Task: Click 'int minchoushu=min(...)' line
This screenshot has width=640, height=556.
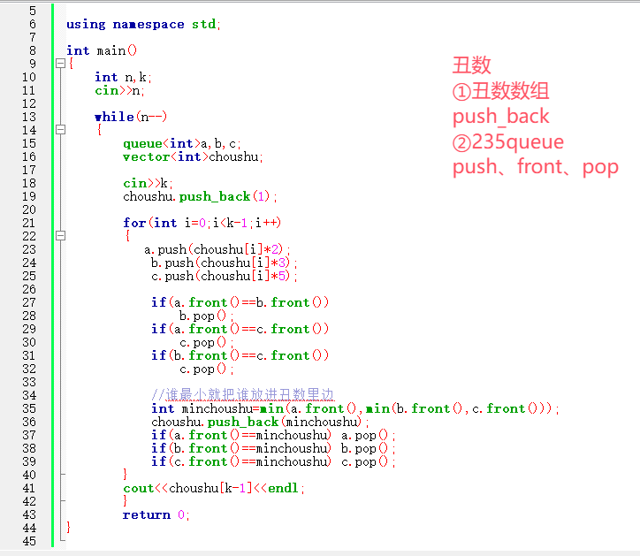Action: coord(355,408)
